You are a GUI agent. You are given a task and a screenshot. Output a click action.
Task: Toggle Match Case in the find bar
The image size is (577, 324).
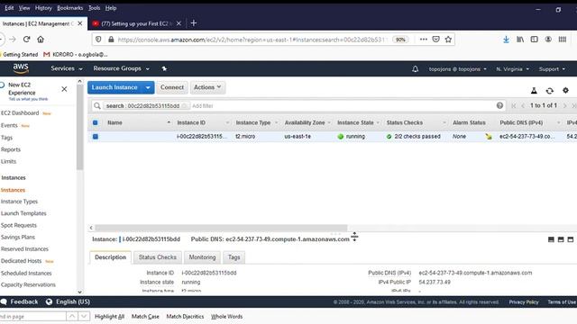145,316
